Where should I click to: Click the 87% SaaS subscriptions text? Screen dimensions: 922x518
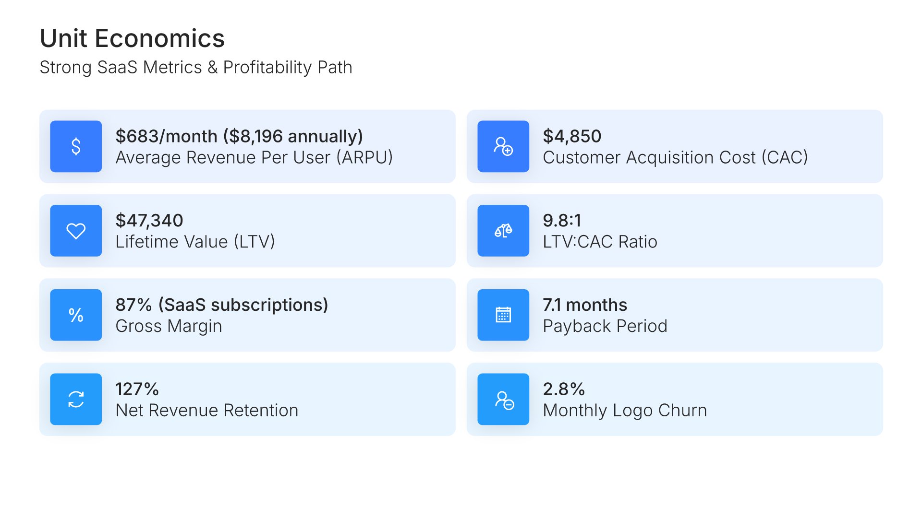point(222,305)
